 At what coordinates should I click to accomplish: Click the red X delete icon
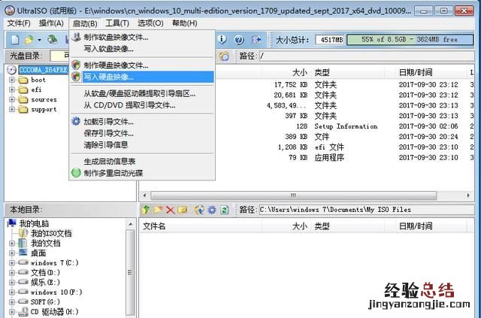point(170,210)
